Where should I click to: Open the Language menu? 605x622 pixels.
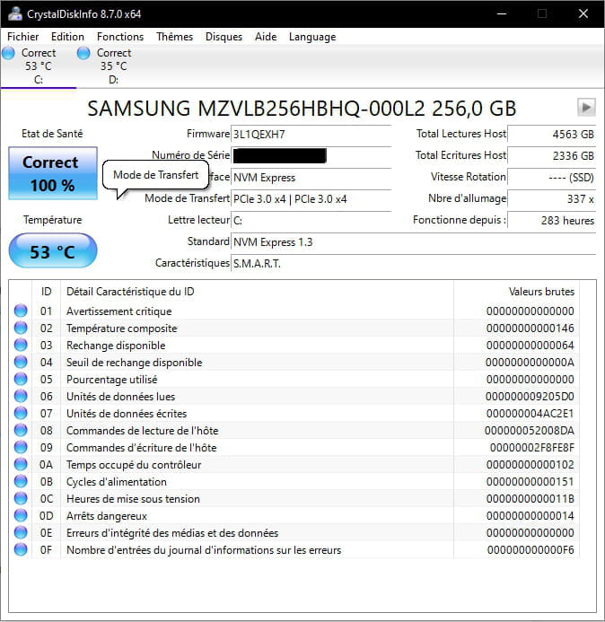click(x=312, y=37)
